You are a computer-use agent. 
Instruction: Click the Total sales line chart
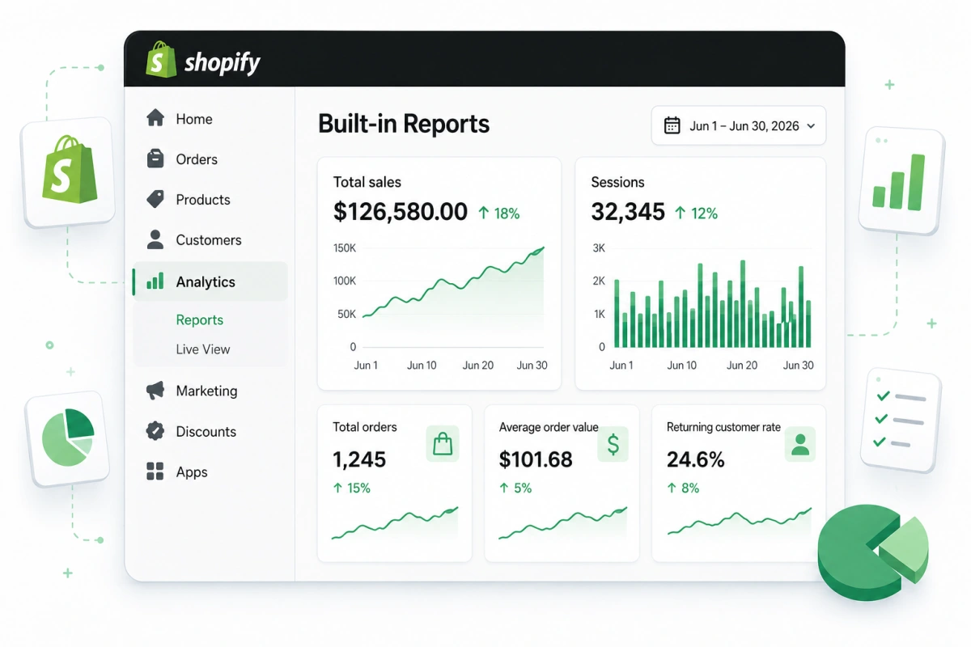[x=453, y=298]
